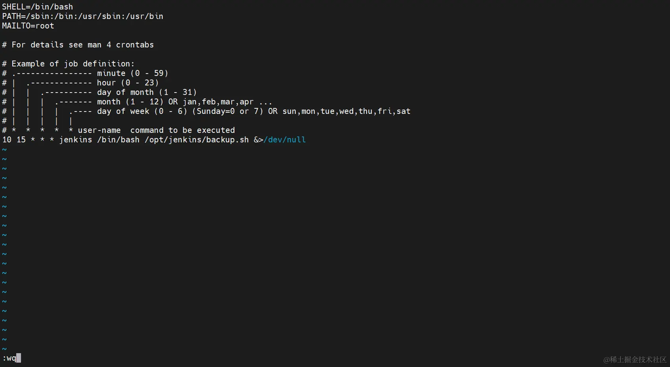Viewport: 670px width, 367px height.
Task: Click the watermark text at bottom right
Action: point(635,359)
